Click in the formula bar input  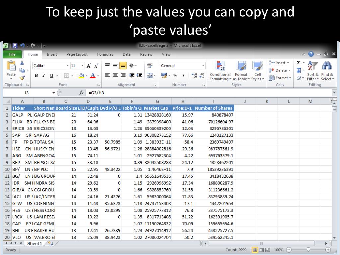click(209, 93)
